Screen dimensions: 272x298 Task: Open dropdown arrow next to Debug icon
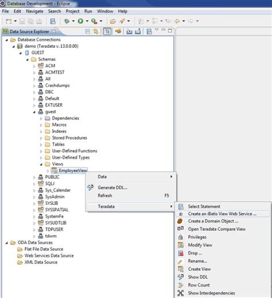[73, 21]
